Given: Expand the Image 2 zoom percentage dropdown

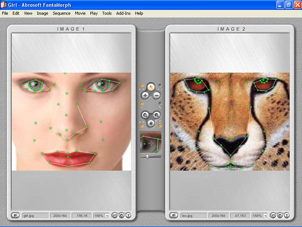Looking at the screenshot, I should [x=266, y=216].
